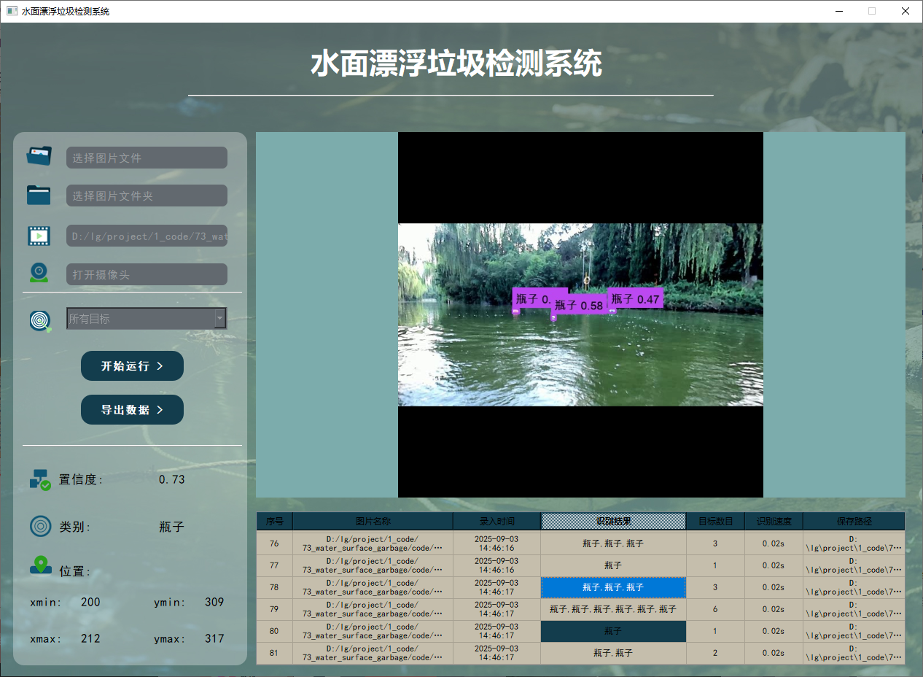Click the app icon in title bar
Viewport: 923px width, 677px height.
click(x=12, y=11)
